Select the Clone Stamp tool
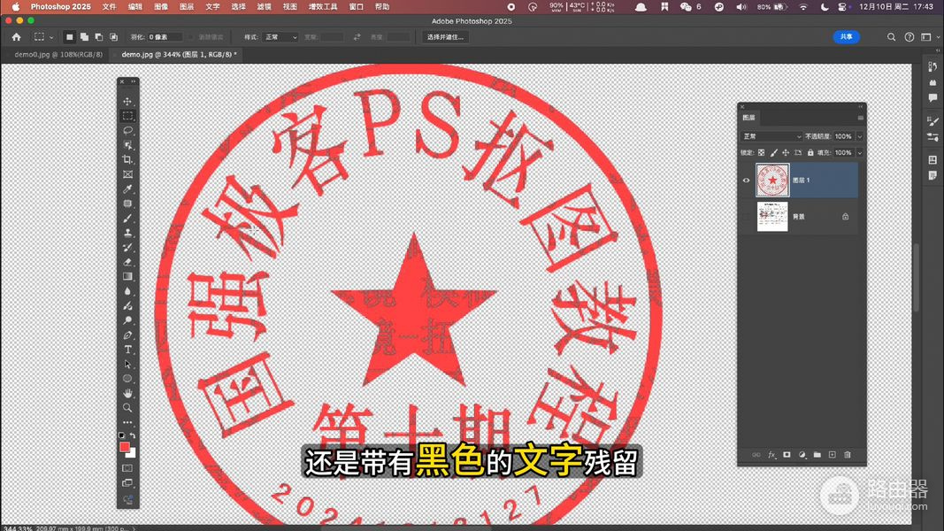The image size is (944, 531). pyautogui.click(x=127, y=233)
